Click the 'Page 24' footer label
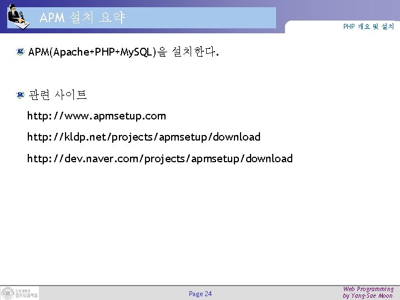This screenshot has height=300, width=400. (200, 294)
